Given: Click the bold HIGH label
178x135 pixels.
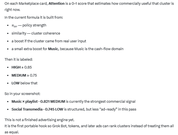Looking at the screenshot, I should pos(16,67).
